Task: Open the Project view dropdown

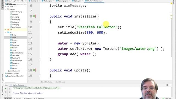Action: (x=10, y=1)
